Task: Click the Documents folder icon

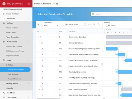Action: tap(4, 18)
